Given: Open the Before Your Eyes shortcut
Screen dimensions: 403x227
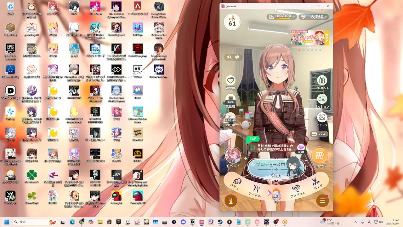Looking at the screenshot, I should (x=159, y=72).
